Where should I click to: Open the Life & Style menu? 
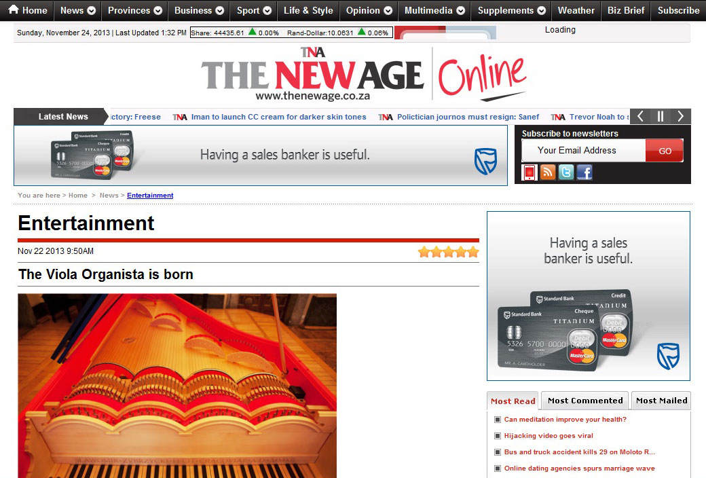(x=308, y=10)
